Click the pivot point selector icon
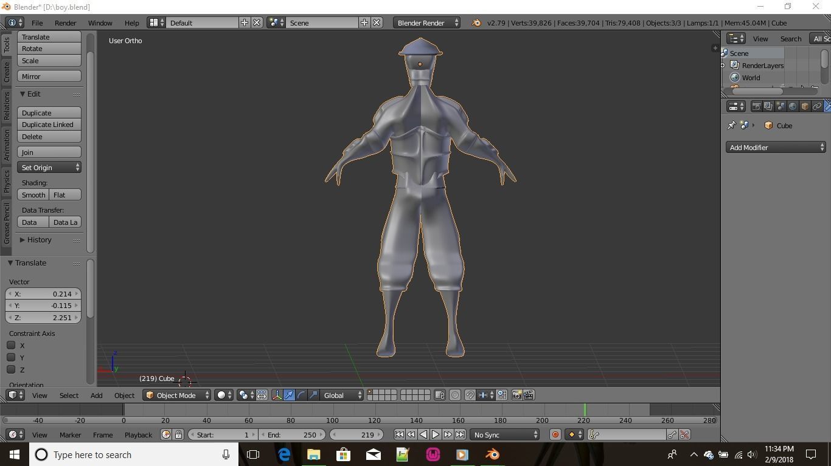 coord(246,396)
